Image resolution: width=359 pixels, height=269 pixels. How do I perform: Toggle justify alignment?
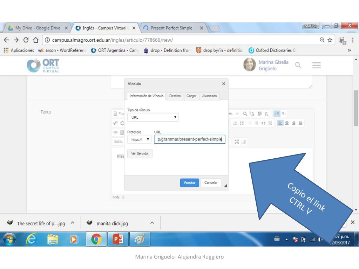coord(300,123)
